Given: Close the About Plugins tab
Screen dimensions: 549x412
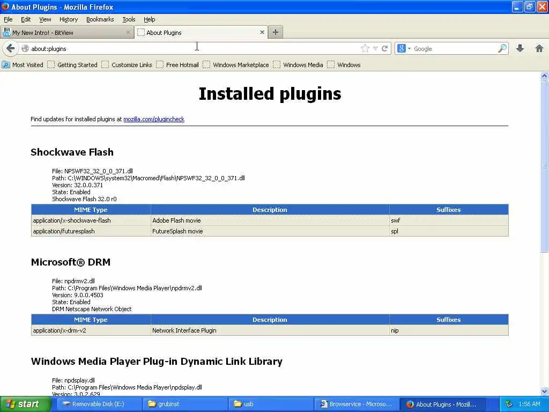Looking at the screenshot, I should point(262,32).
